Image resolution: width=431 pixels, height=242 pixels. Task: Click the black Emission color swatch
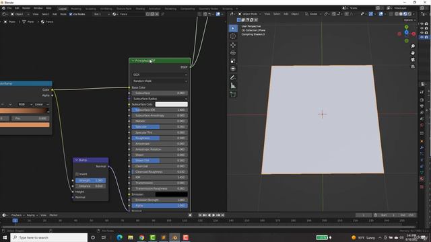[x=172, y=194]
